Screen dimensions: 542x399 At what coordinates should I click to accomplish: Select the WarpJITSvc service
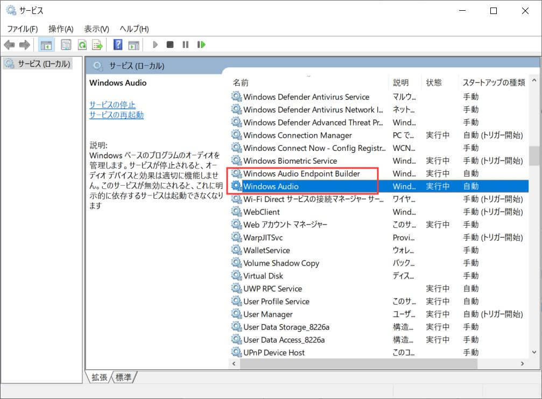(x=263, y=237)
